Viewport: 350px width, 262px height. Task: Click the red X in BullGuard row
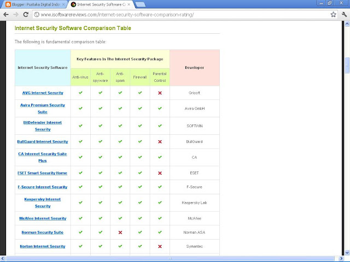coord(160,142)
